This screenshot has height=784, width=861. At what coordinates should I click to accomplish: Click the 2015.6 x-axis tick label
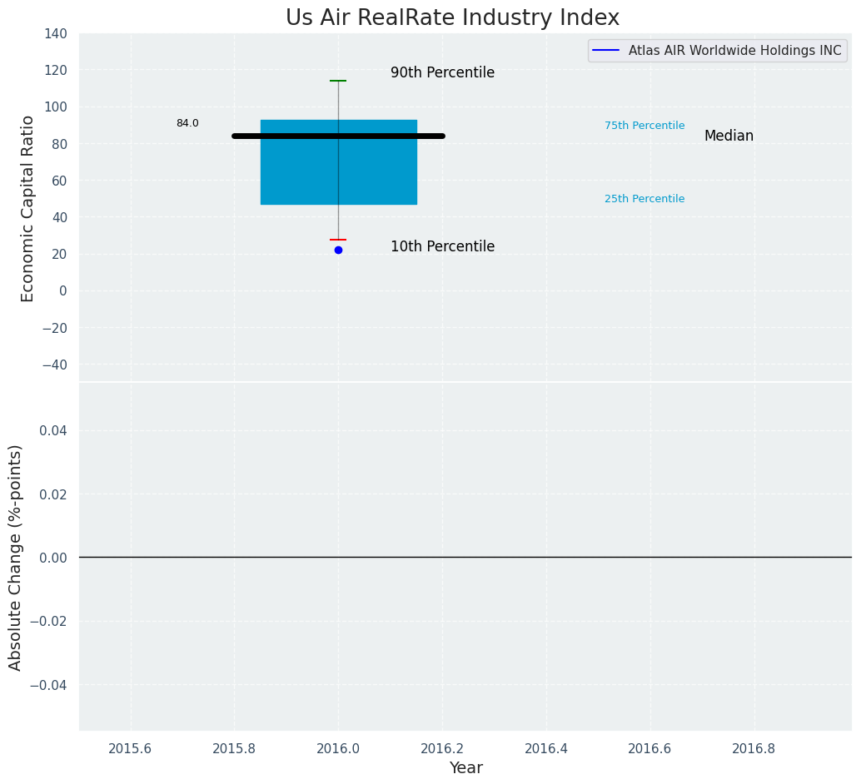tap(130, 748)
